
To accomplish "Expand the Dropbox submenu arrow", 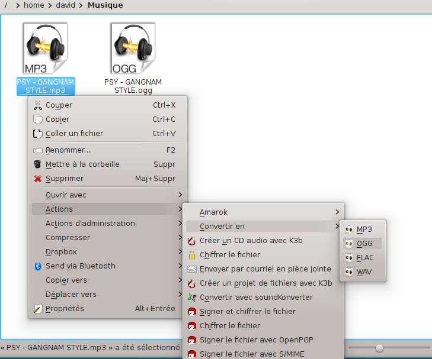I will click(180, 252).
